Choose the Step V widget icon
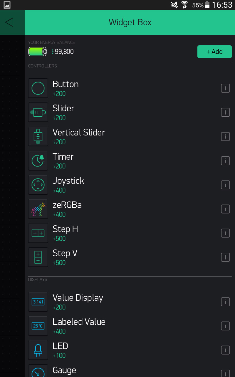235x377 pixels. point(38,257)
